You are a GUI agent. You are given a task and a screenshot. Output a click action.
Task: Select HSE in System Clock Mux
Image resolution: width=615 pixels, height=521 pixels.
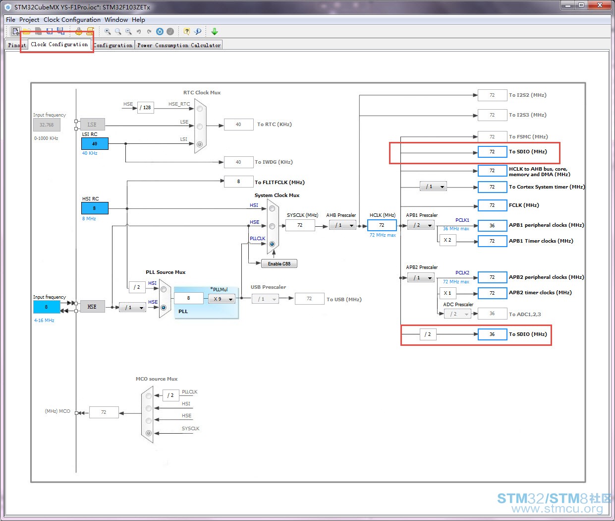(x=272, y=226)
